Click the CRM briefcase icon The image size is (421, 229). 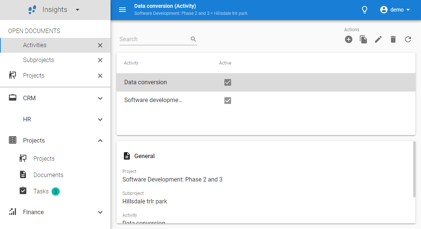click(x=13, y=97)
